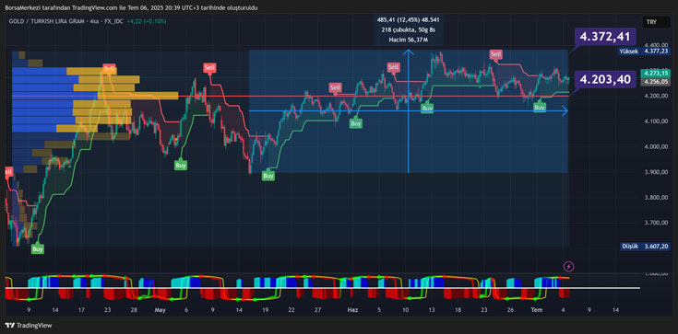Click the 17 date on time axis
This screenshot has height=334, width=678.
click(x=81, y=309)
